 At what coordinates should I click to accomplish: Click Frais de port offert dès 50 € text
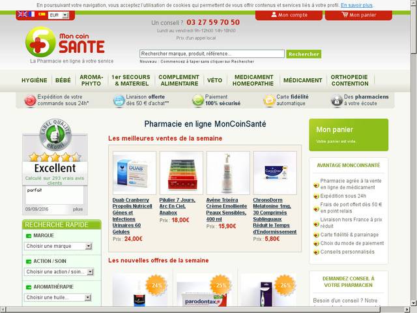coord(351,207)
